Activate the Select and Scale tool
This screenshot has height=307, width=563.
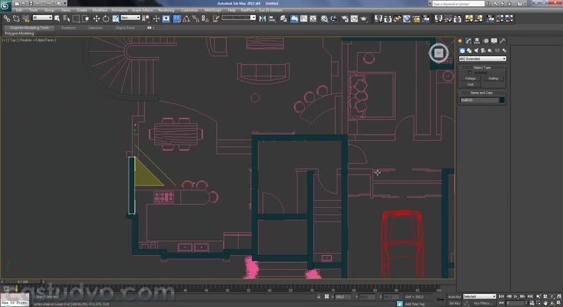point(115,19)
